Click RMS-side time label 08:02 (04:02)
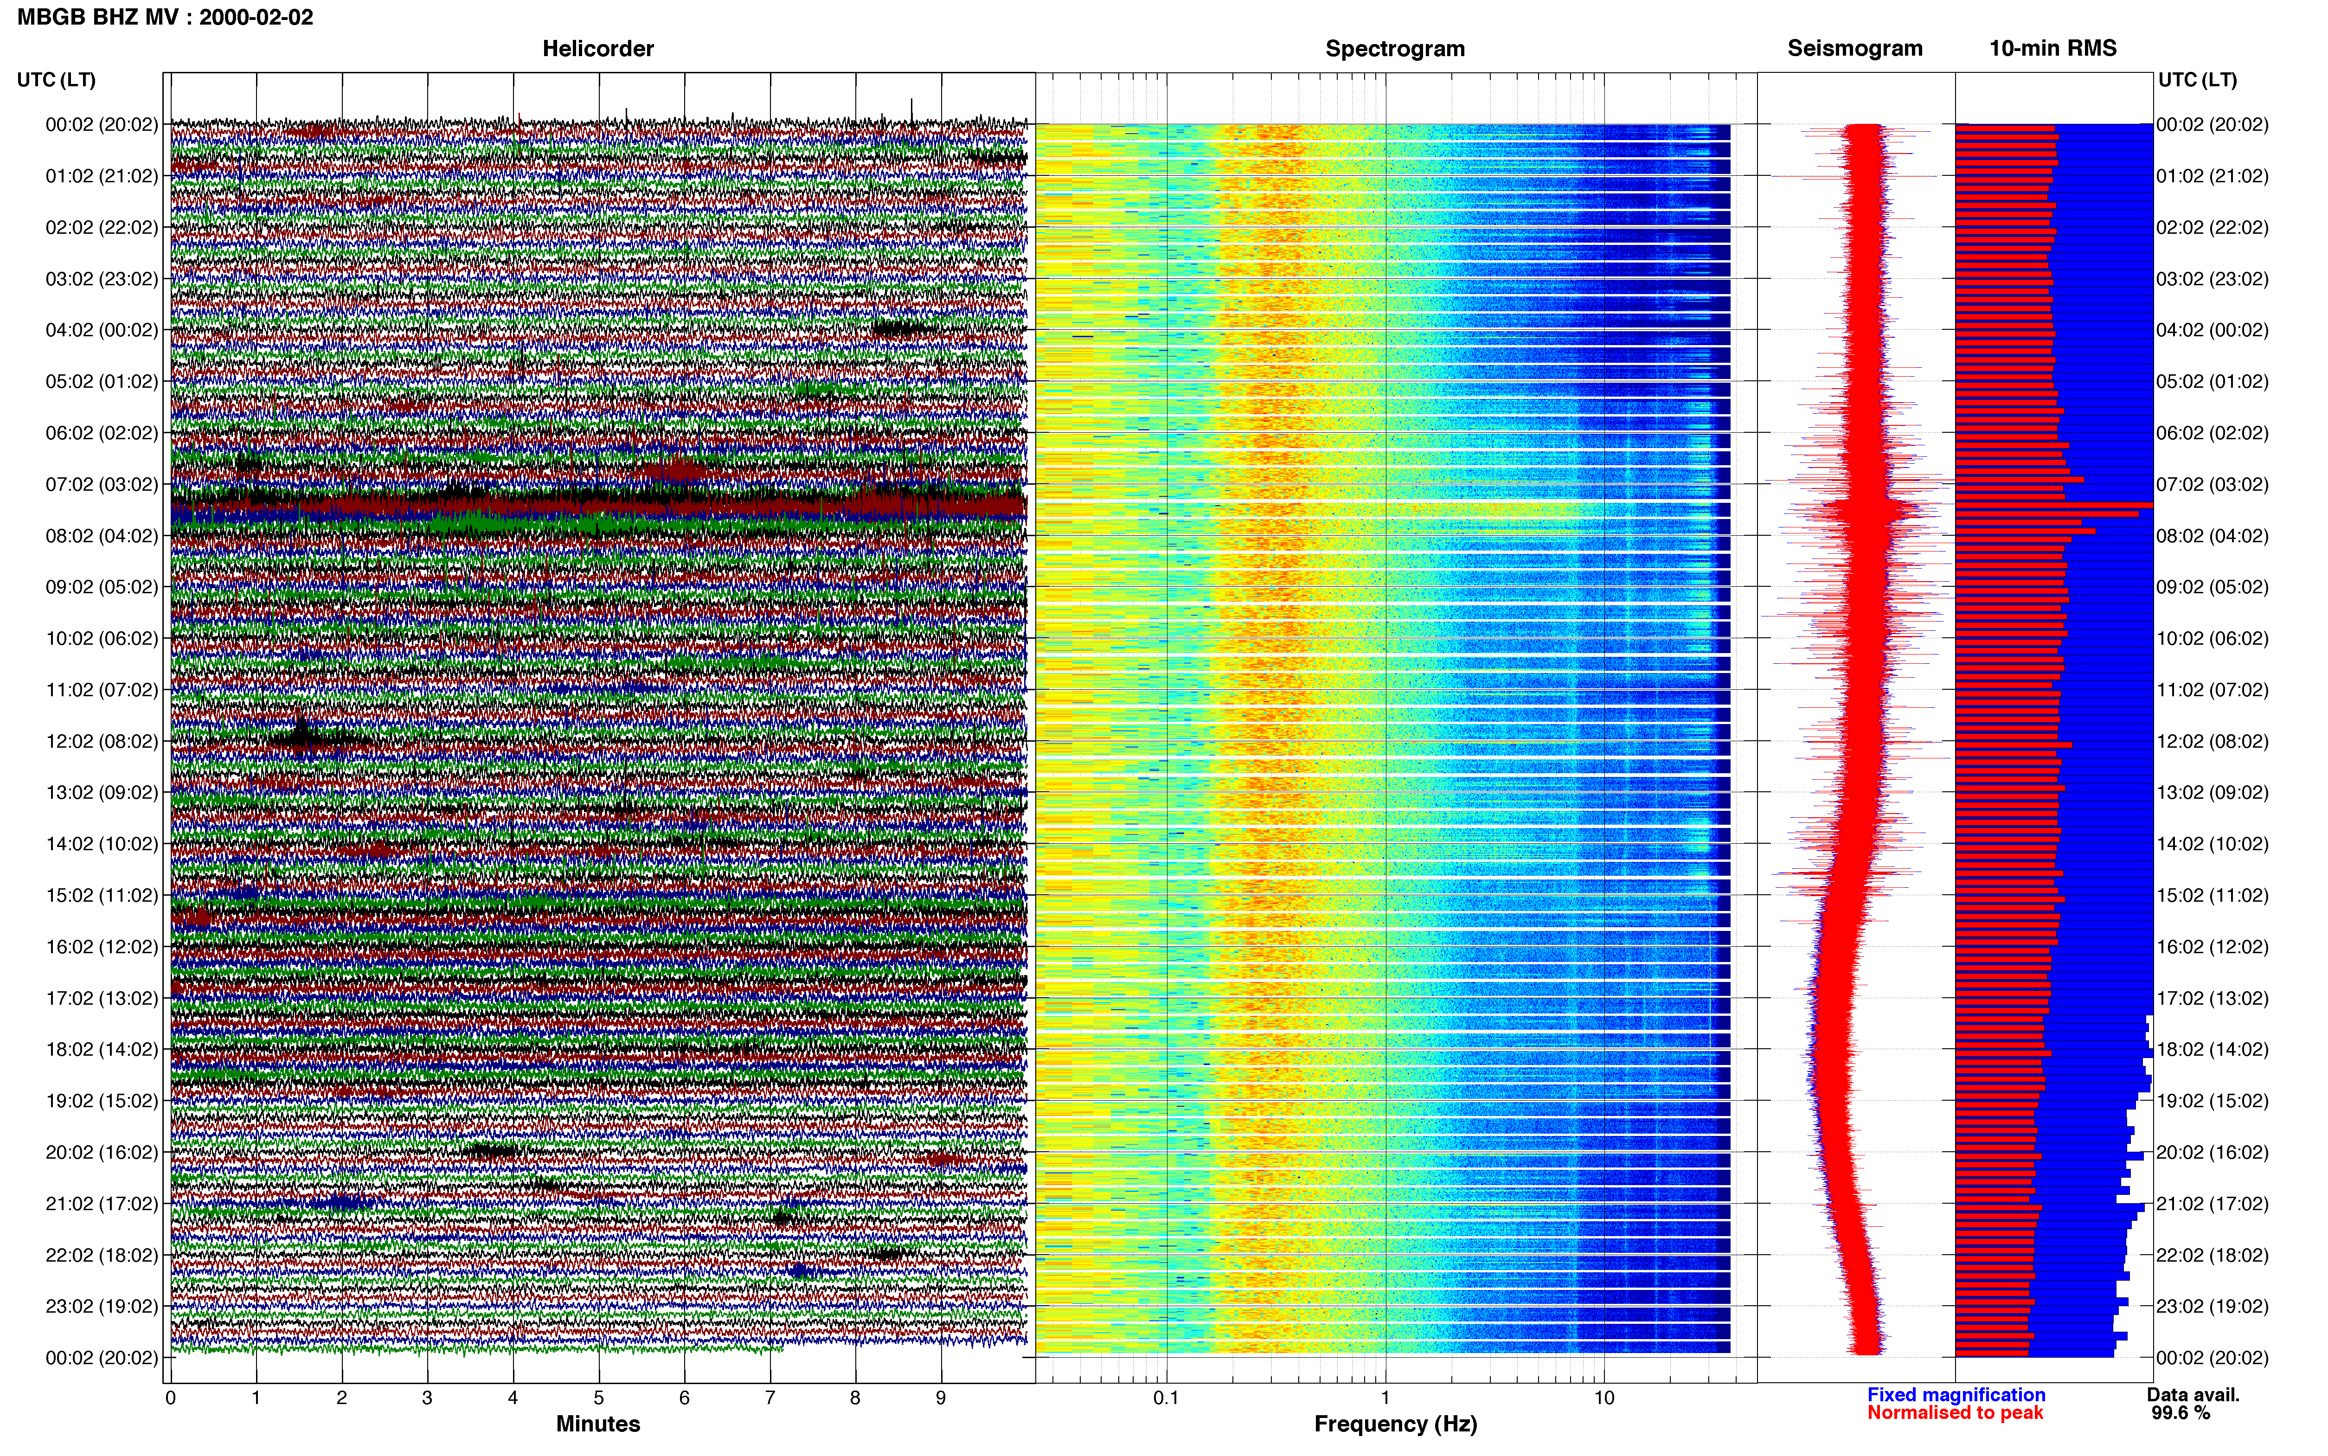This screenshot has width=2328, height=1456. click(x=2213, y=535)
